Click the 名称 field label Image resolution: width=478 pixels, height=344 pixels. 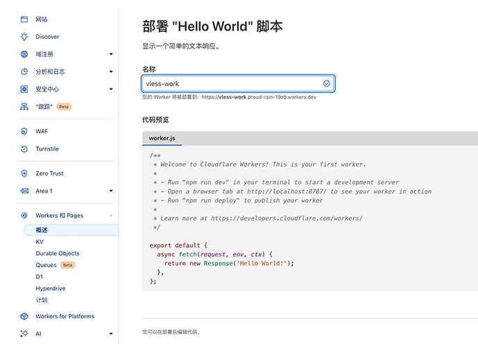tap(149, 69)
